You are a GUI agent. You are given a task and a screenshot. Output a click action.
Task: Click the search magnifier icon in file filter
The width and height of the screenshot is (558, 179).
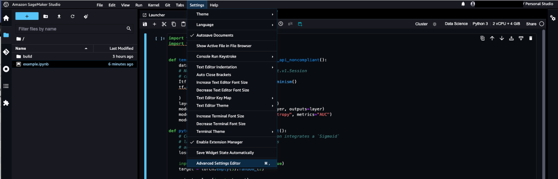(x=129, y=28)
